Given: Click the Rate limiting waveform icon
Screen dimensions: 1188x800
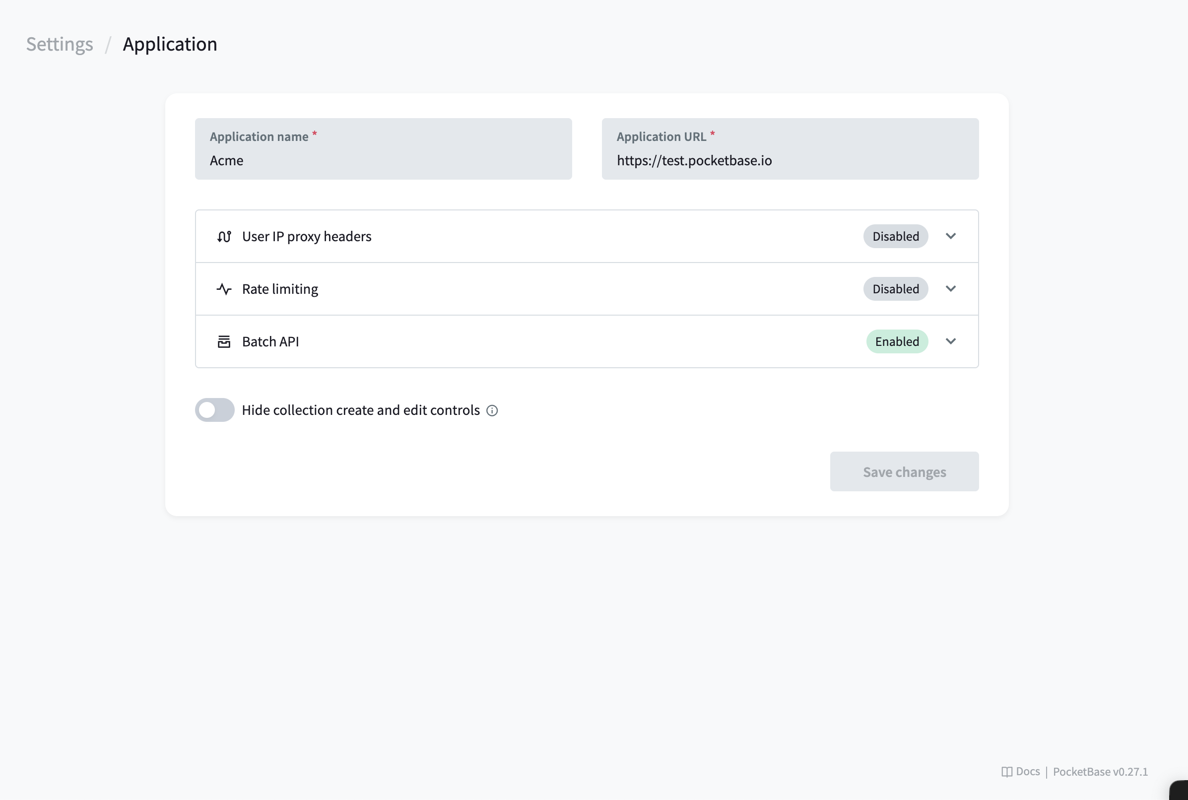Looking at the screenshot, I should 224,289.
